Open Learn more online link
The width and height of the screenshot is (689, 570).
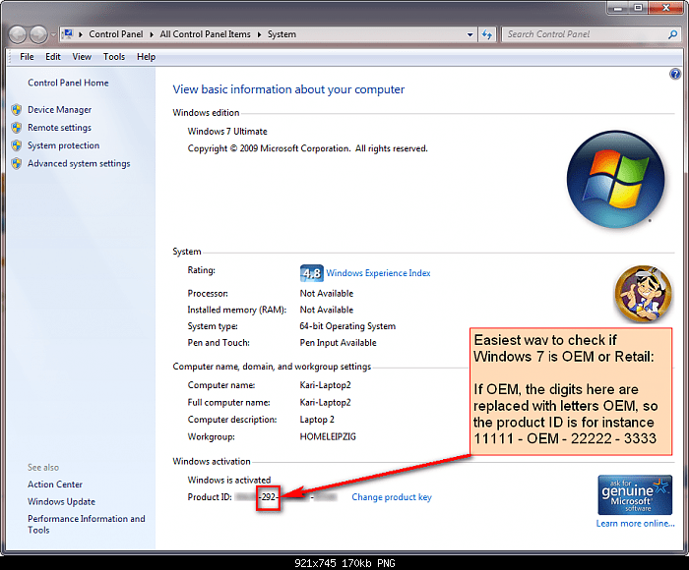point(636,524)
